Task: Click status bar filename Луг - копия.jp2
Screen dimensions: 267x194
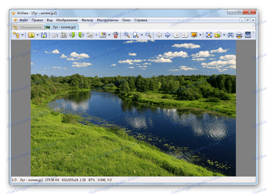Action: pyautogui.click(x=31, y=180)
